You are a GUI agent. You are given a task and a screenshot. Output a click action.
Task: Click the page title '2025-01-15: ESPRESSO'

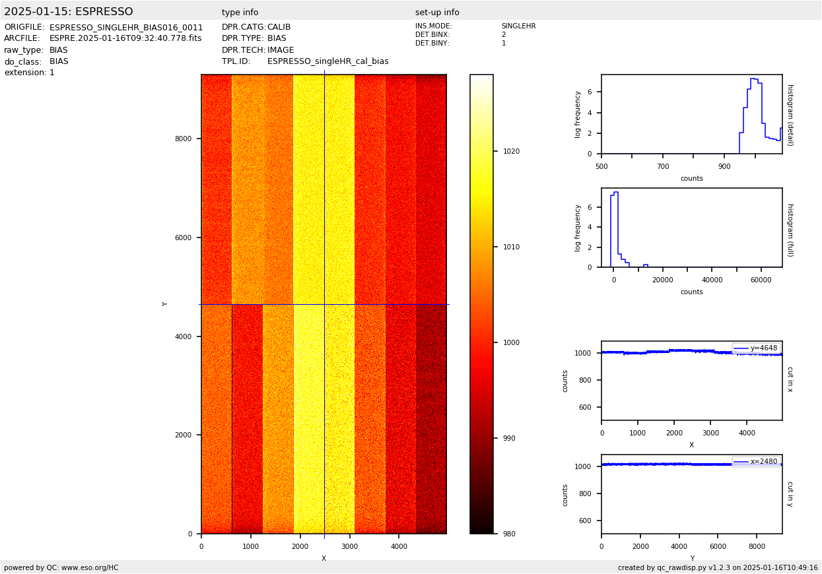[69, 12]
